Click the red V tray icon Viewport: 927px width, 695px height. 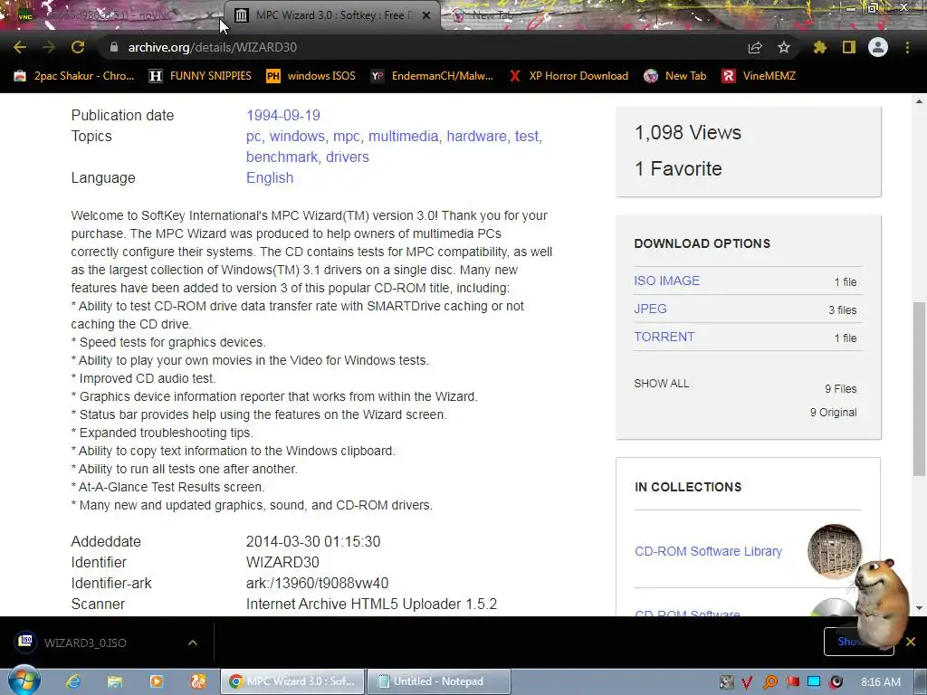[747, 682]
